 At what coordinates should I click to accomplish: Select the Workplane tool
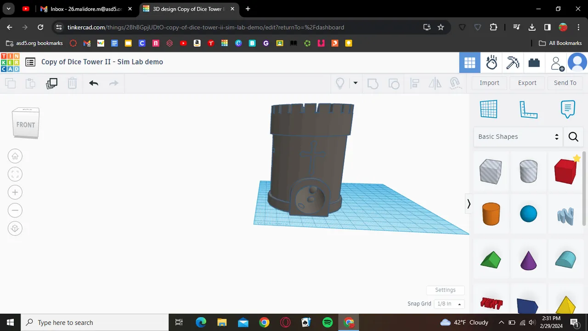tap(488, 109)
